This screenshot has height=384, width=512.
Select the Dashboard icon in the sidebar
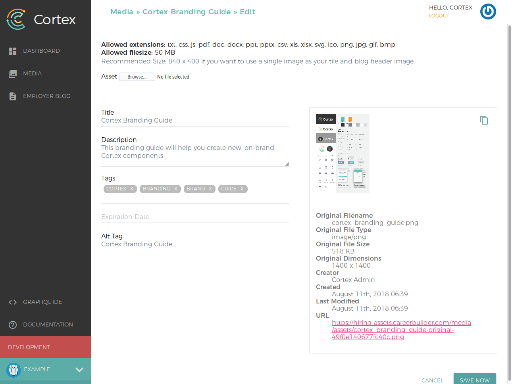coord(12,50)
